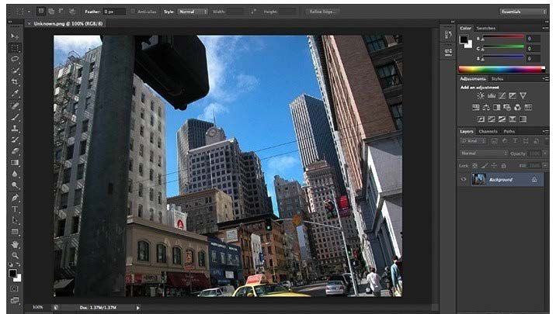Switch to the Swatches tab
Viewport: 556px width, 314px height.
coord(486,28)
